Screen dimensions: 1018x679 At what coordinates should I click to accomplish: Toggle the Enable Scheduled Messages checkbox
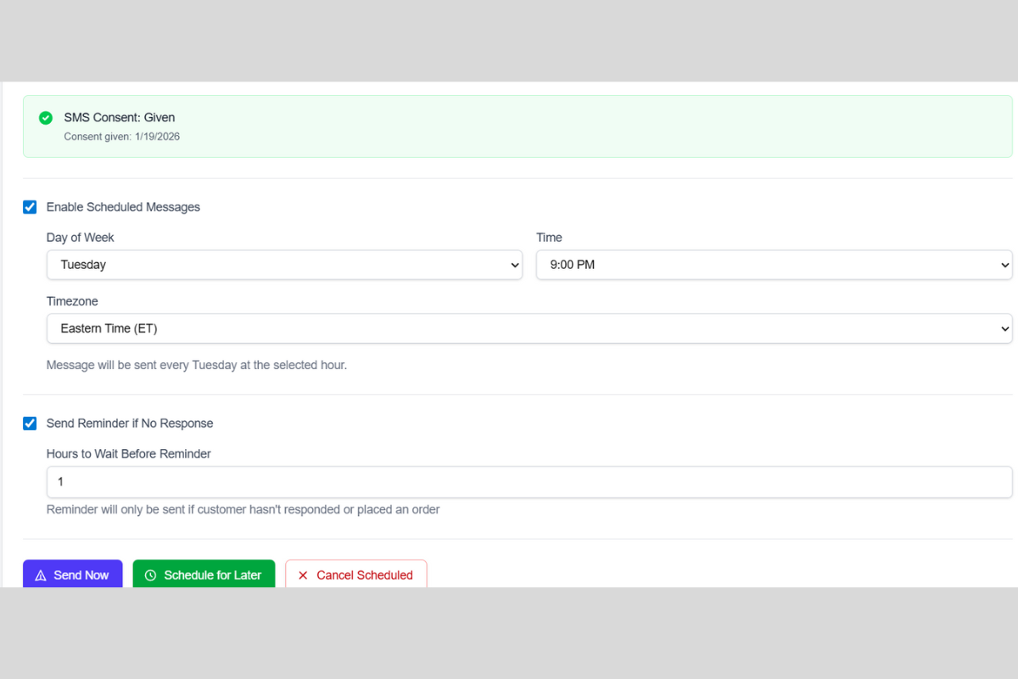pyautogui.click(x=30, y=207)
